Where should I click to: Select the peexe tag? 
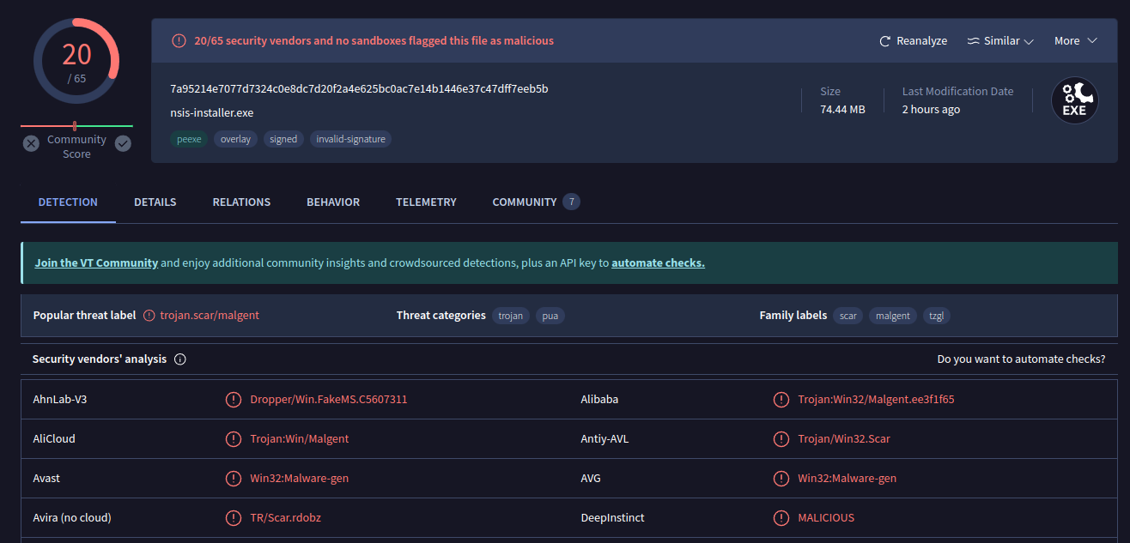pos(188,139)
